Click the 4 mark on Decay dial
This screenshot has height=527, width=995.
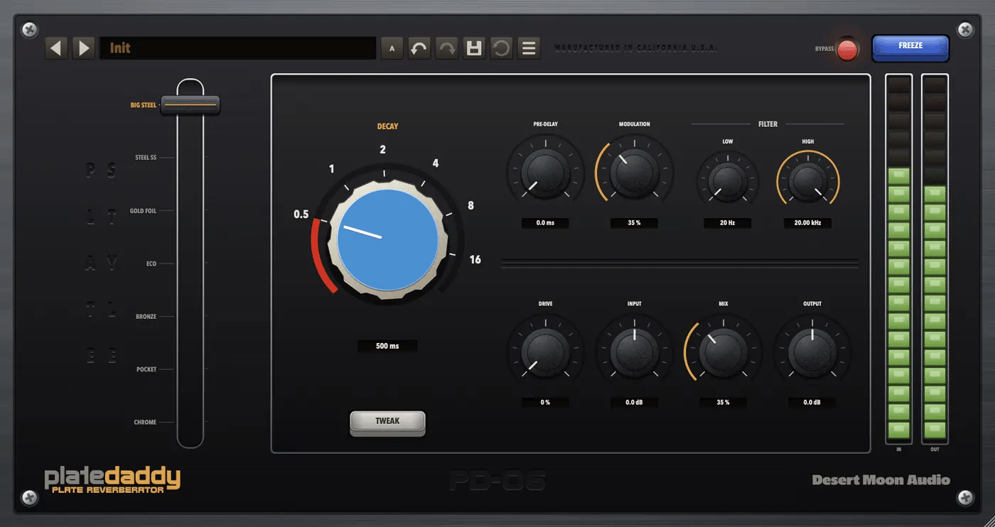click(436, 163)
